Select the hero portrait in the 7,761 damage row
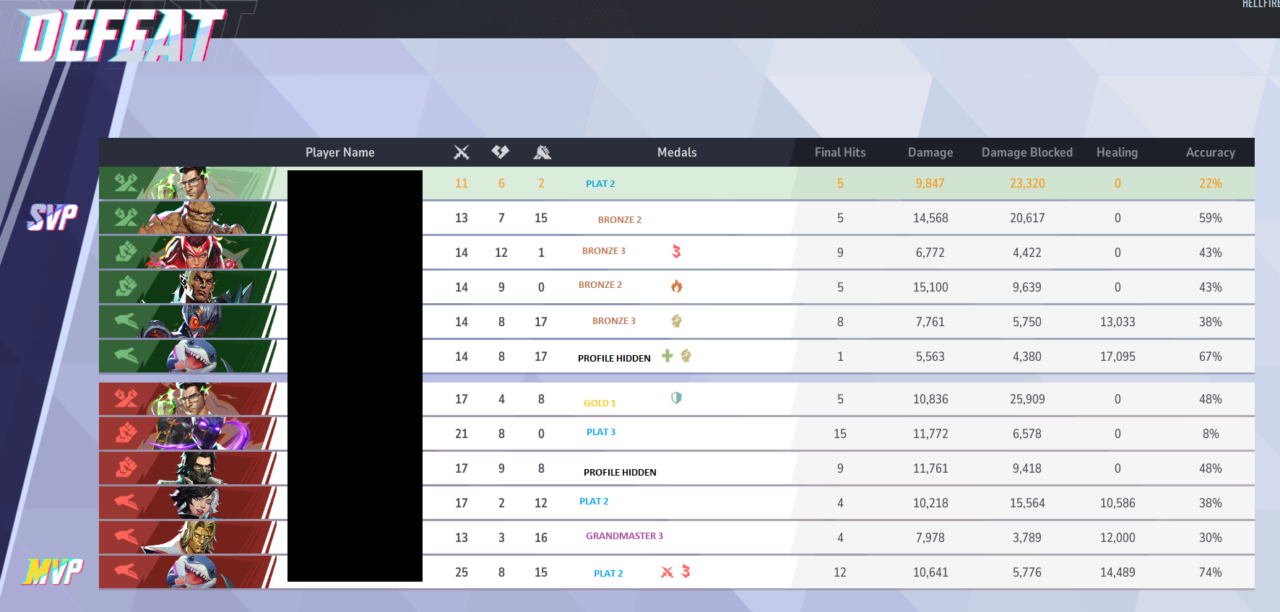The width and height of the screenshot is (1280, 612). click(x=189, y=321)
